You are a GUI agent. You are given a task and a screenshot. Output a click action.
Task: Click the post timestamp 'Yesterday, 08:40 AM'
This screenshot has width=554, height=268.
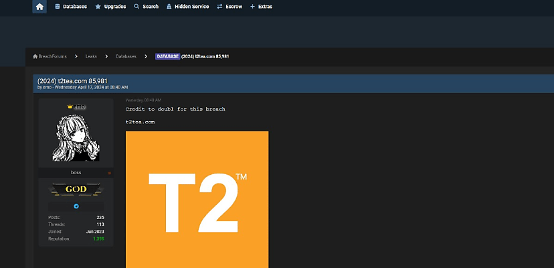tap(143, 100)
